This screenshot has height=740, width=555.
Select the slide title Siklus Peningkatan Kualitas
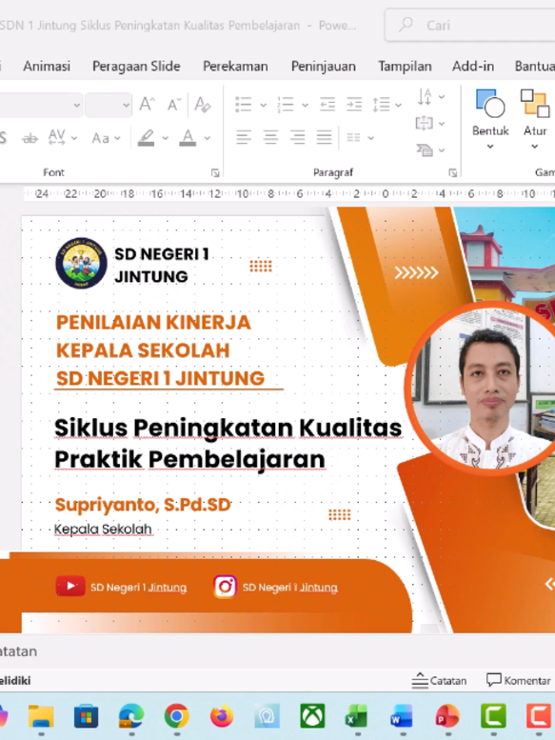point(228,428)
